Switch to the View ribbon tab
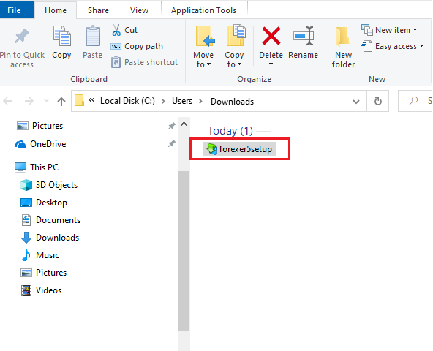433x351 pixels. pos(139,10)
